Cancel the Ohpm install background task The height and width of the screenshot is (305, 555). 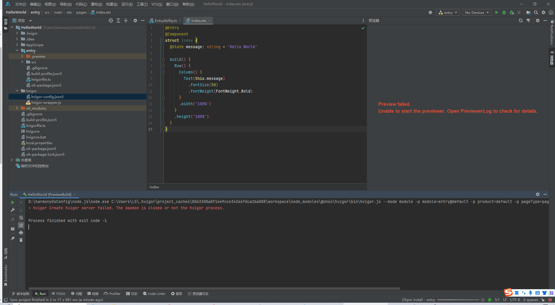pyautogui.click(x=483, y=300)
